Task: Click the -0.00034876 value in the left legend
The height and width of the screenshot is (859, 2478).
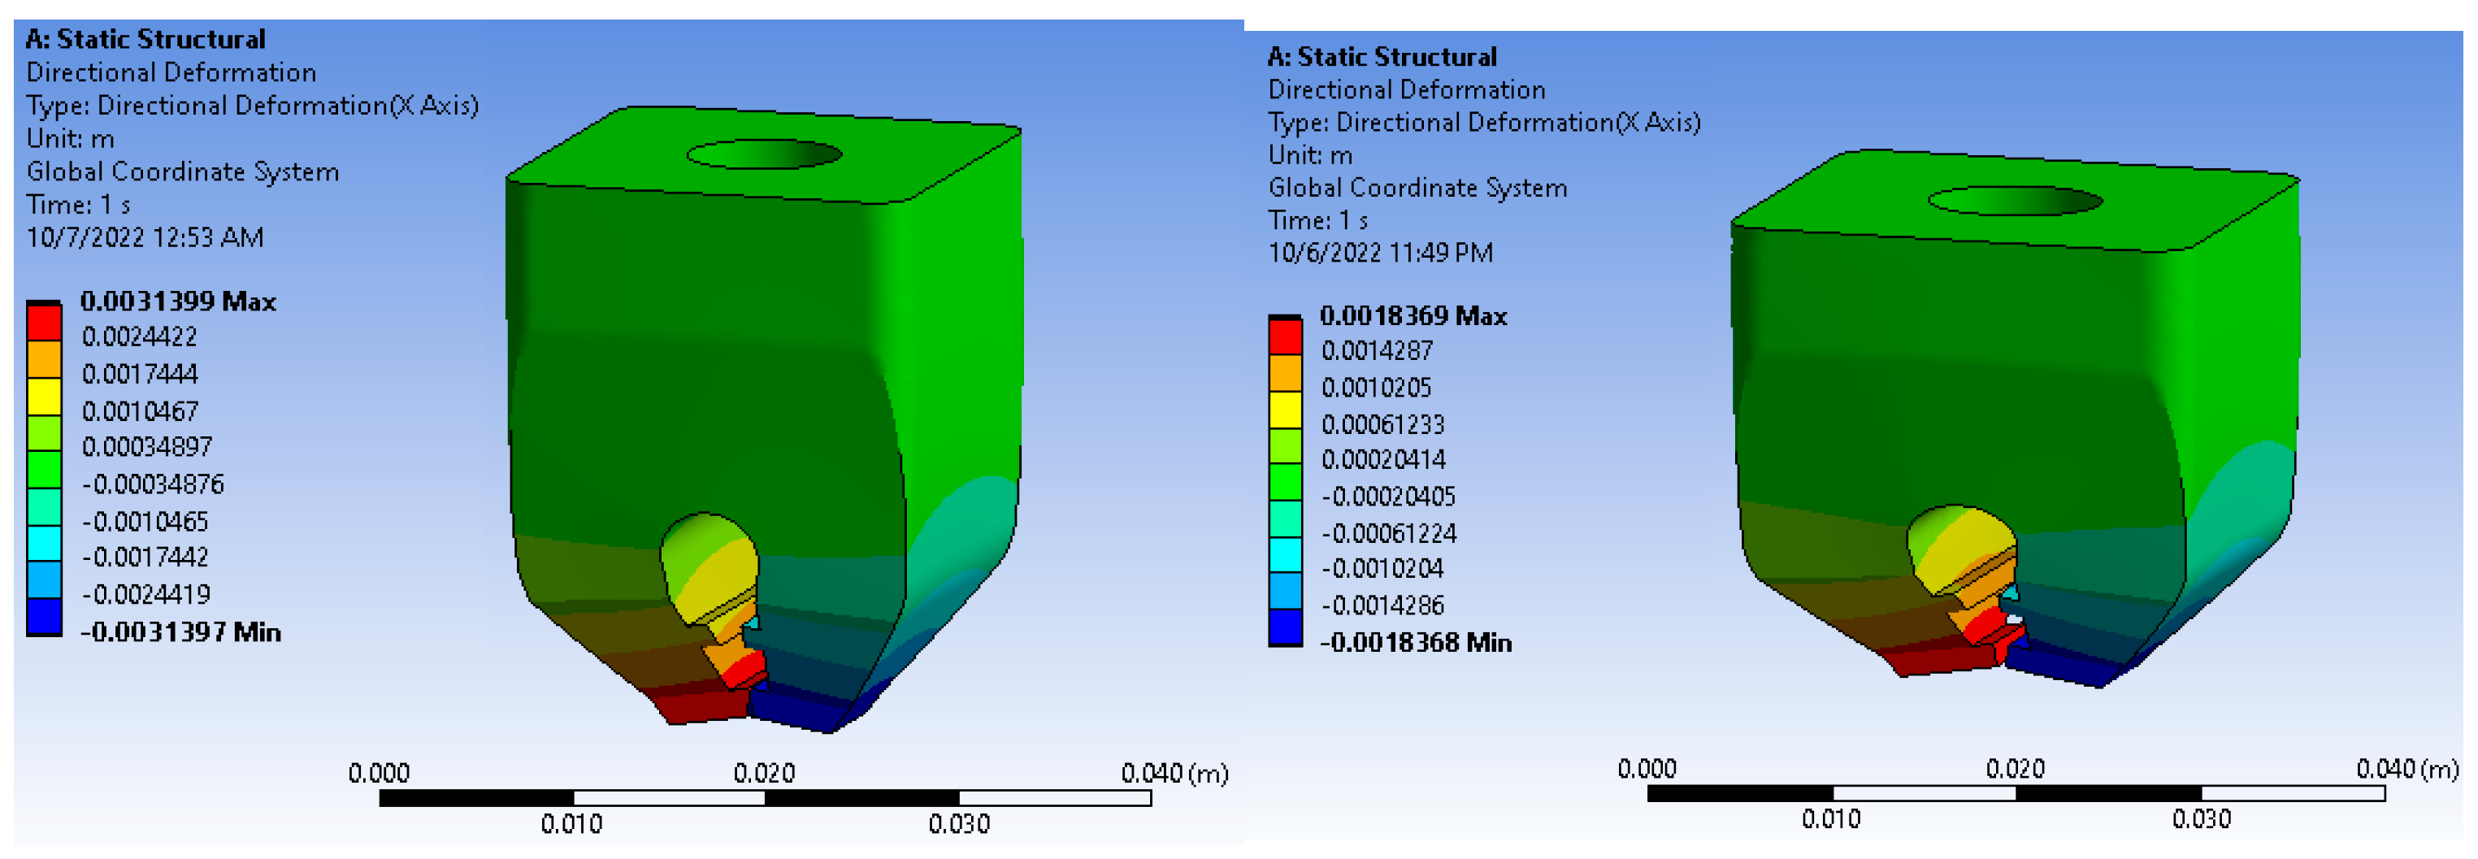Action: tap(153, 484)
